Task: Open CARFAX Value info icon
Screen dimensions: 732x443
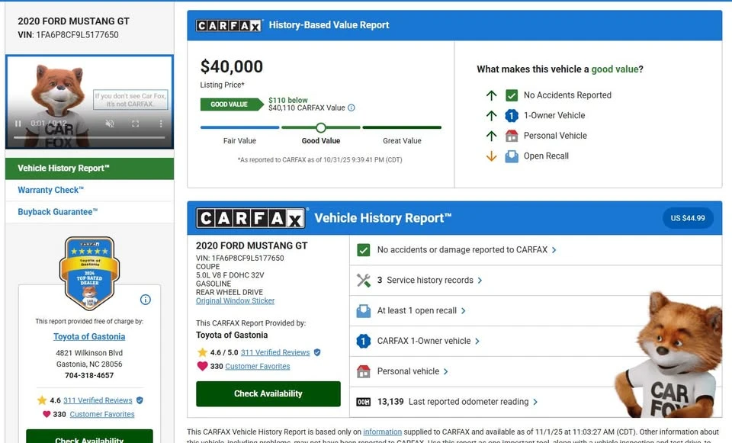Action: (352, 108)
